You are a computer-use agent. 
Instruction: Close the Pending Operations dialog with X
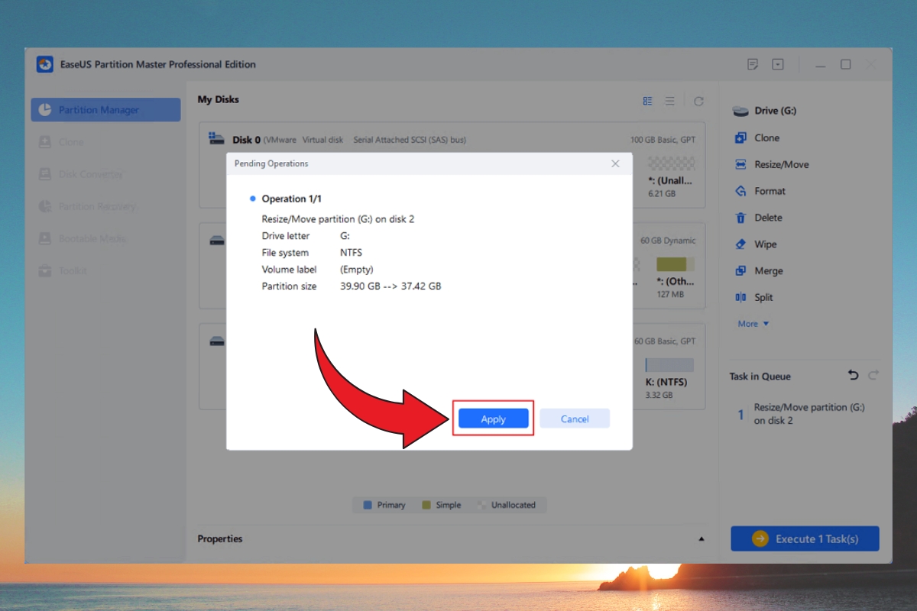tap(616, 163)
